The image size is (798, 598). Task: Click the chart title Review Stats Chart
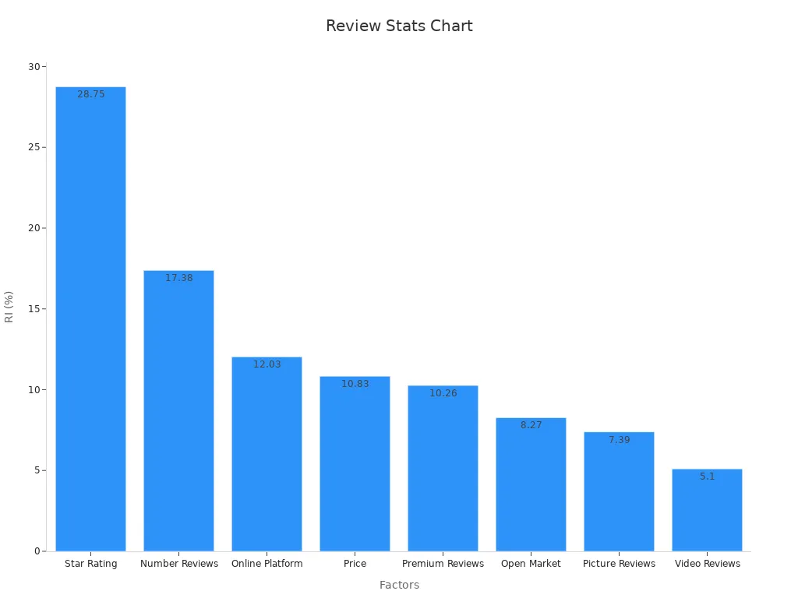399,26
